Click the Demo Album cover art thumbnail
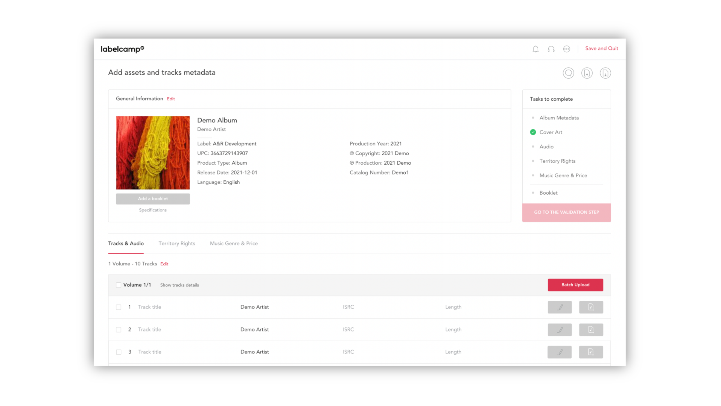721x406 pixels. [x=153, y=153]
